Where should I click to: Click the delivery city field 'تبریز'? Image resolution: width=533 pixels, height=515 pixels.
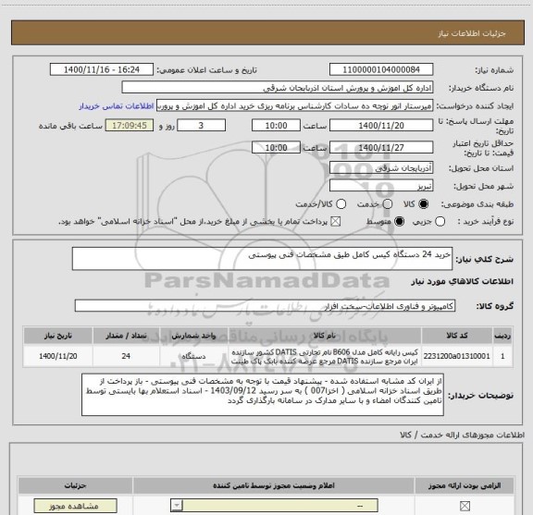tap(381, 186)
